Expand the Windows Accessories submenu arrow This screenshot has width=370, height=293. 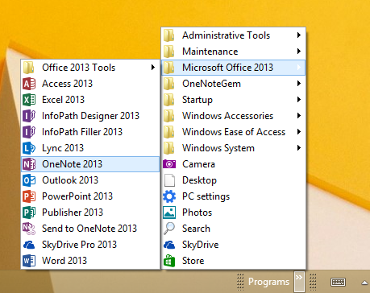(x=299, y=116)
